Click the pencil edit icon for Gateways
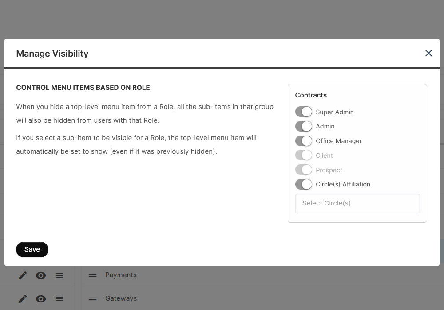444x310 pixels. [x=23, y=299]
